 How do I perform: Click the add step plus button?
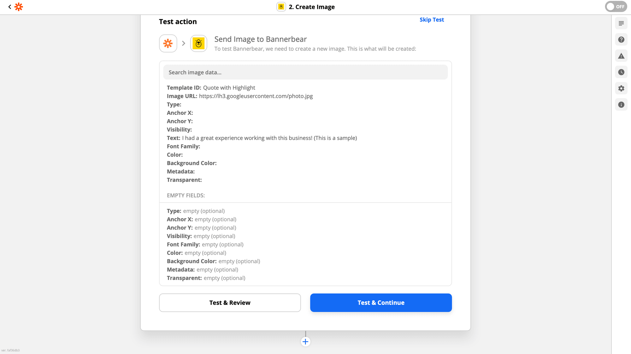[305, 342]
